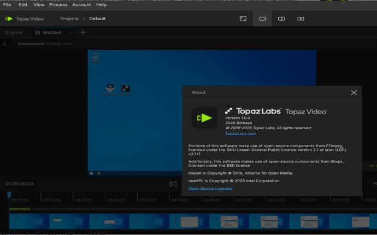Close the Untitled tab

tap(70, 33)
